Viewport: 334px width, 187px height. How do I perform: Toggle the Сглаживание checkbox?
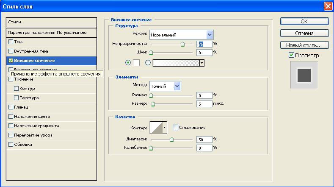coord(175,127)
